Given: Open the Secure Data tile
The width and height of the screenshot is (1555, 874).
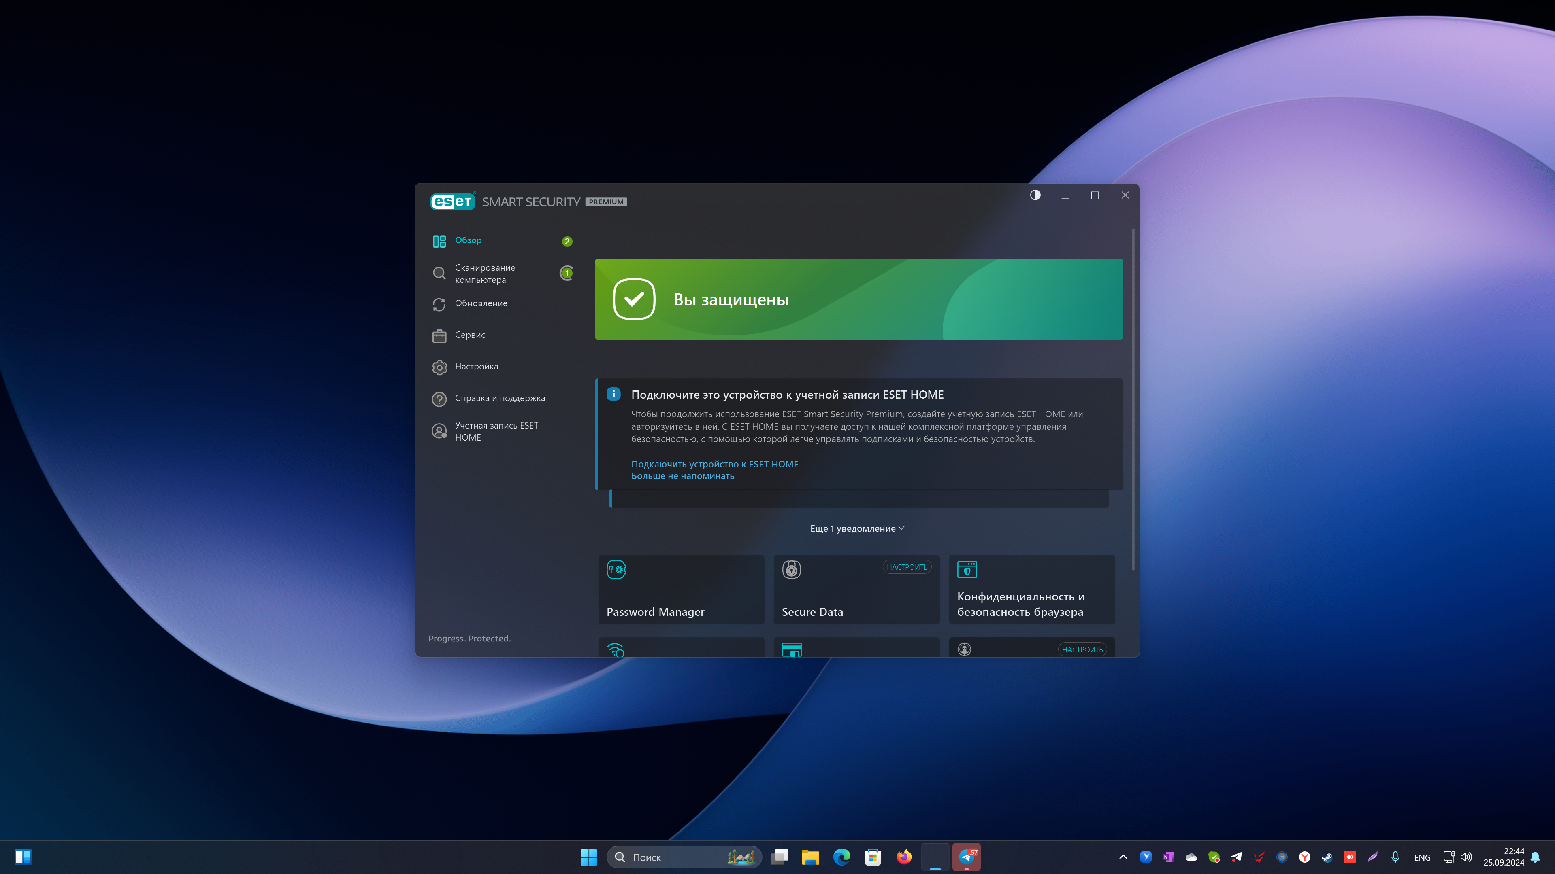Looking at the screenshot, I should [x=856, y=589].
